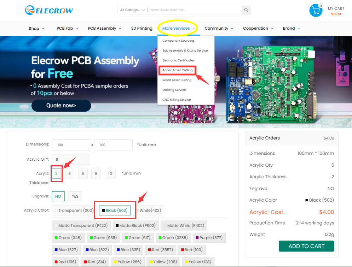
Task: Pick White(402) acrylic color
Action: [149, 210]
